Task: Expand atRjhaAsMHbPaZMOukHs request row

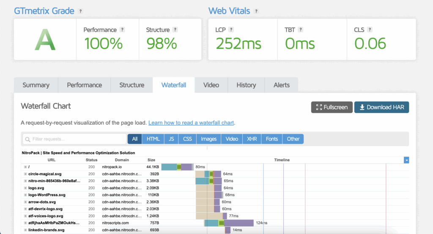Action: point(25,223)
